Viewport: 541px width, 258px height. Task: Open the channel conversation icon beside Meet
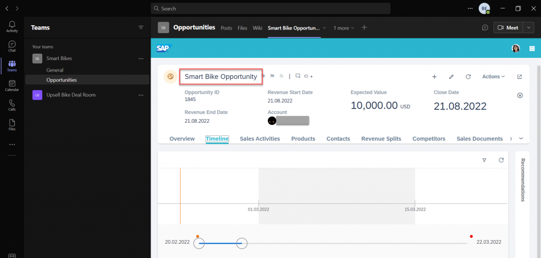coord(485,28)
